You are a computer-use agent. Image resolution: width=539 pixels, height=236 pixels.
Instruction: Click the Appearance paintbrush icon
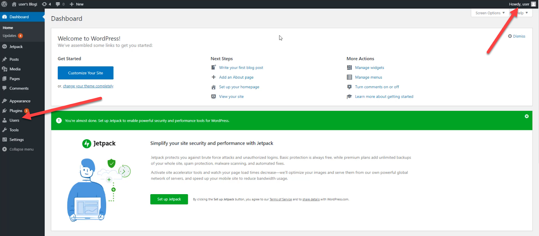coord(4,101)
